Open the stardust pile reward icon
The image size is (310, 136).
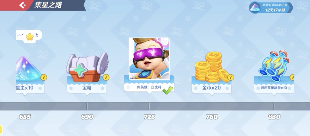(29, 69)
